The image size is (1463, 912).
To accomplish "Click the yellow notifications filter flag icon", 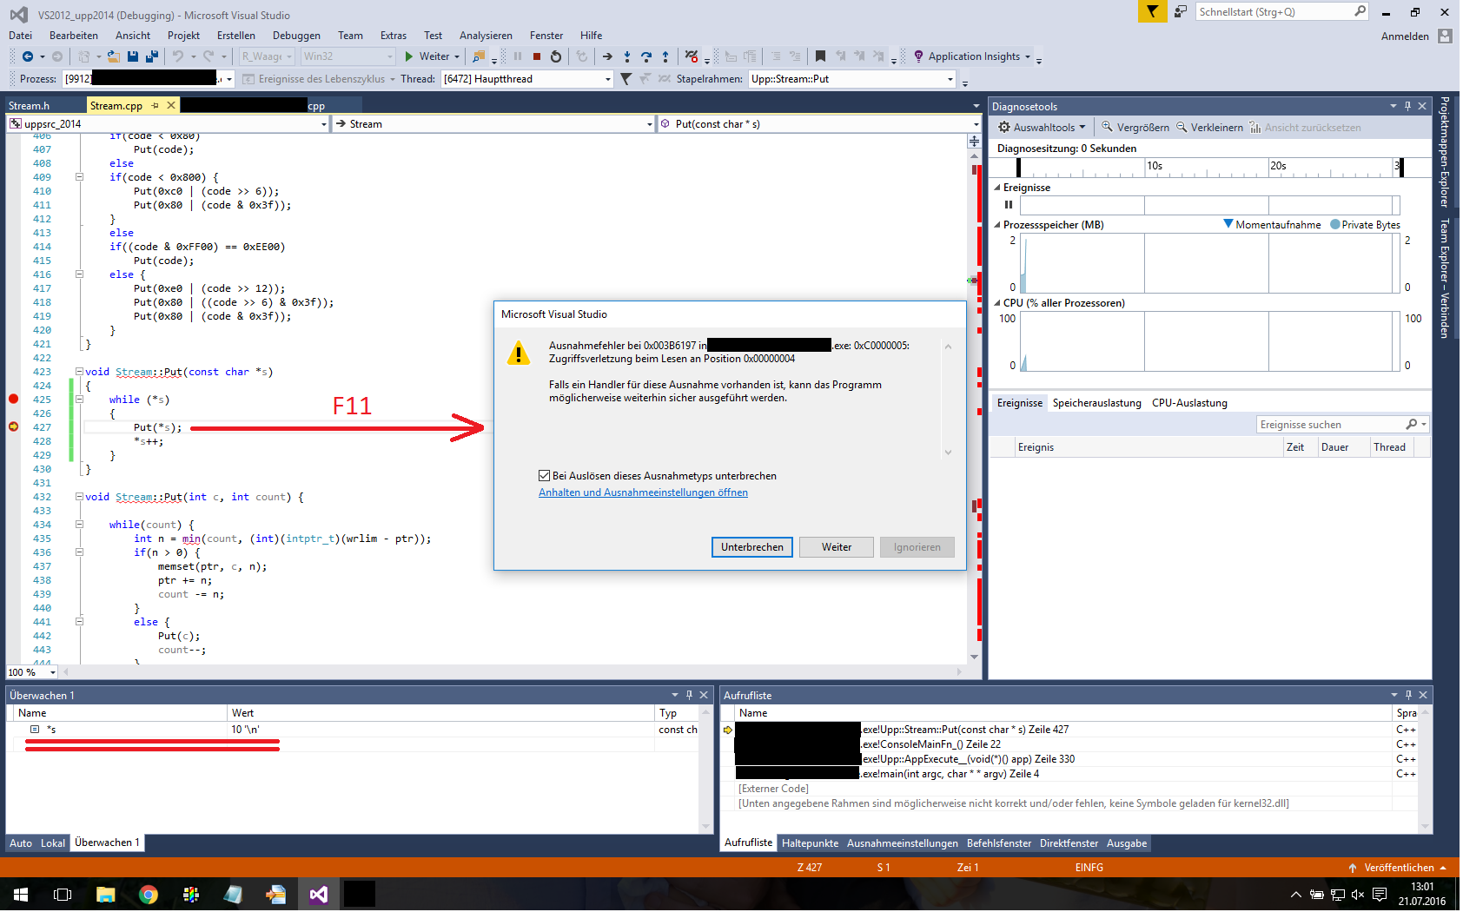I will pyautogui.click(x=1152, y=11).
